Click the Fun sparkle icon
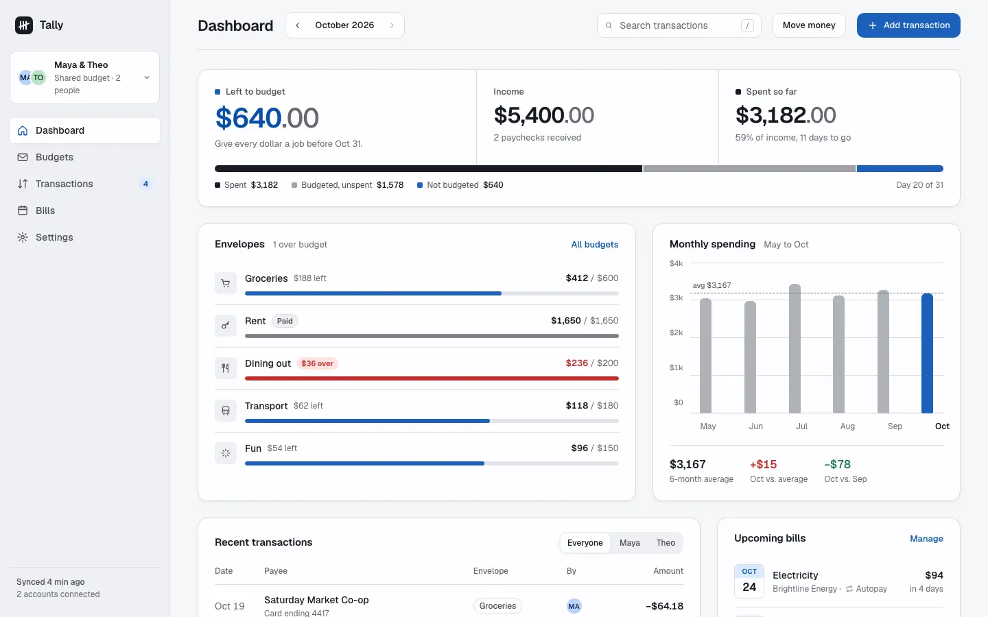 coord(226,453)
